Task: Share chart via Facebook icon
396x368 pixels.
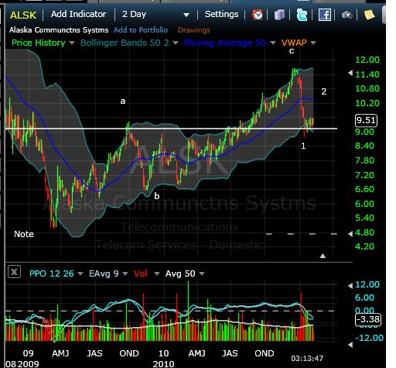Action: pos(325,15)
